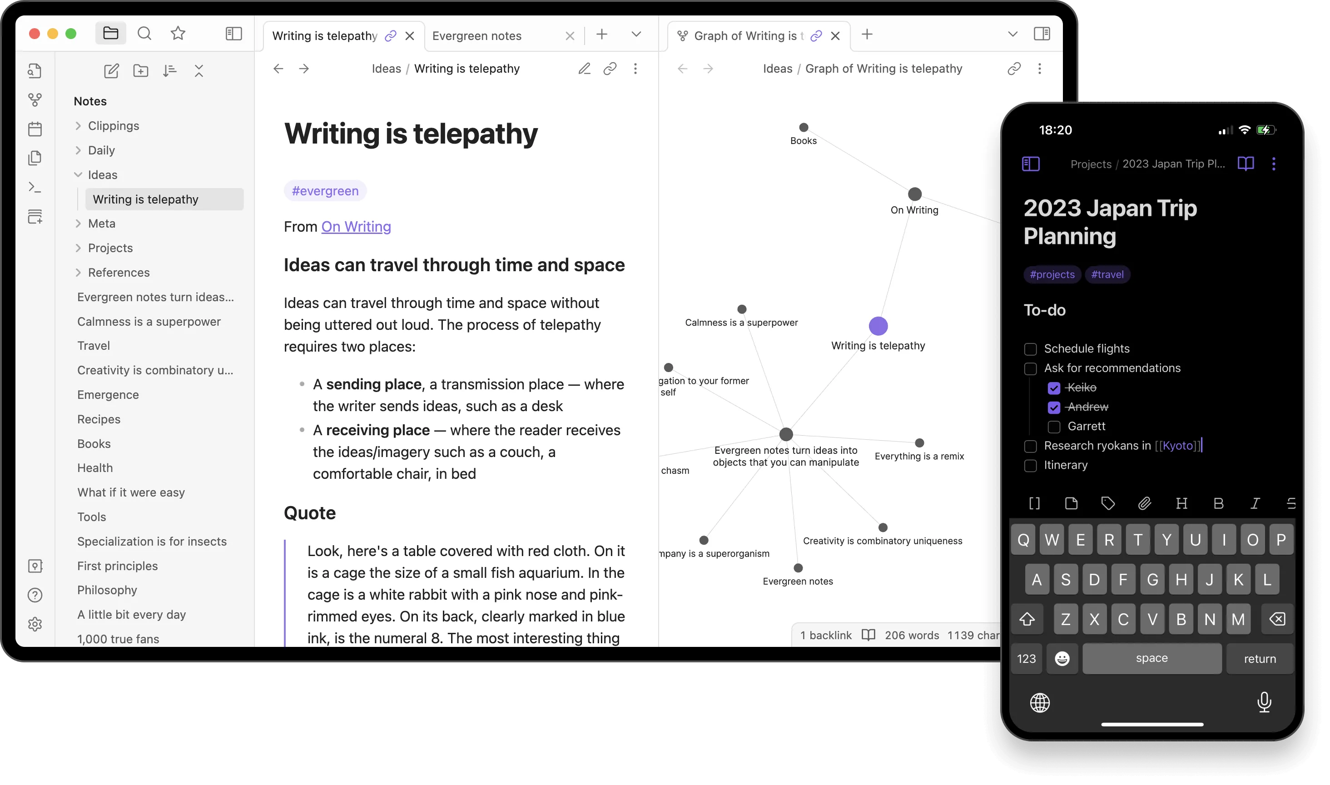Disable checked state for Keiko
Screen dimensions: 1330x785
1053,387
